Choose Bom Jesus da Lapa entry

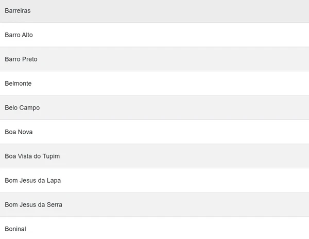pos(154,181)
